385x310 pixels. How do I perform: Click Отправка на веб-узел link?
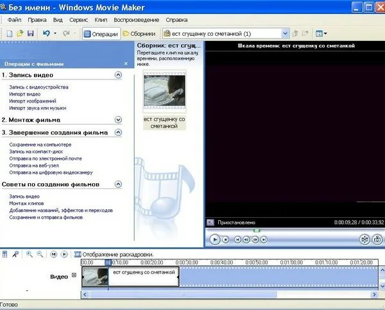point(34,165)
